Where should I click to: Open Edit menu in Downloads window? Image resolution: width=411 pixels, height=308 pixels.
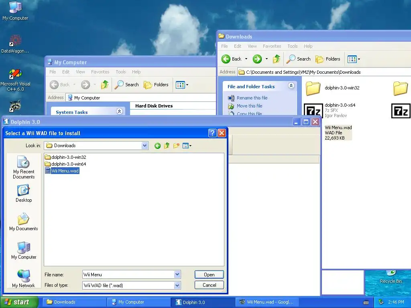tap(238, 46)
